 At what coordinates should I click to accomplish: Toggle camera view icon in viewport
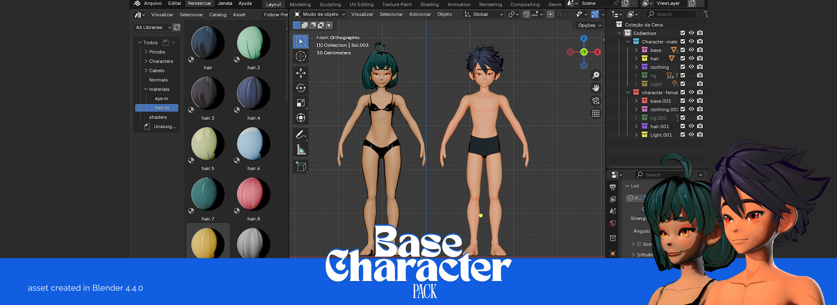pos(595,101)
